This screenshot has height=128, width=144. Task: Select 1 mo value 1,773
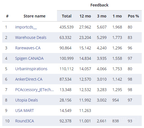[117, 37]
